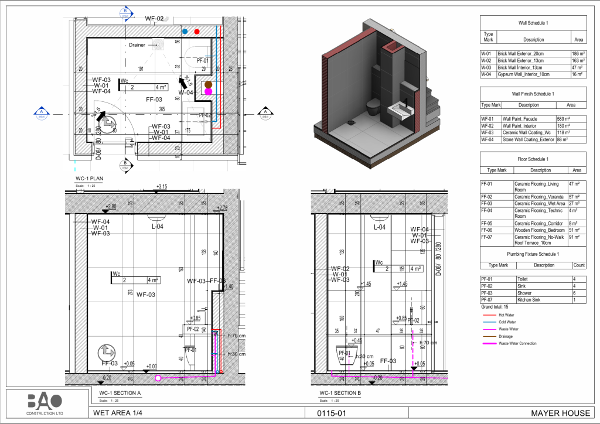Select the orientation arrow symbol in WC-1 plan

pyautogui.click(x=107, y=124)
